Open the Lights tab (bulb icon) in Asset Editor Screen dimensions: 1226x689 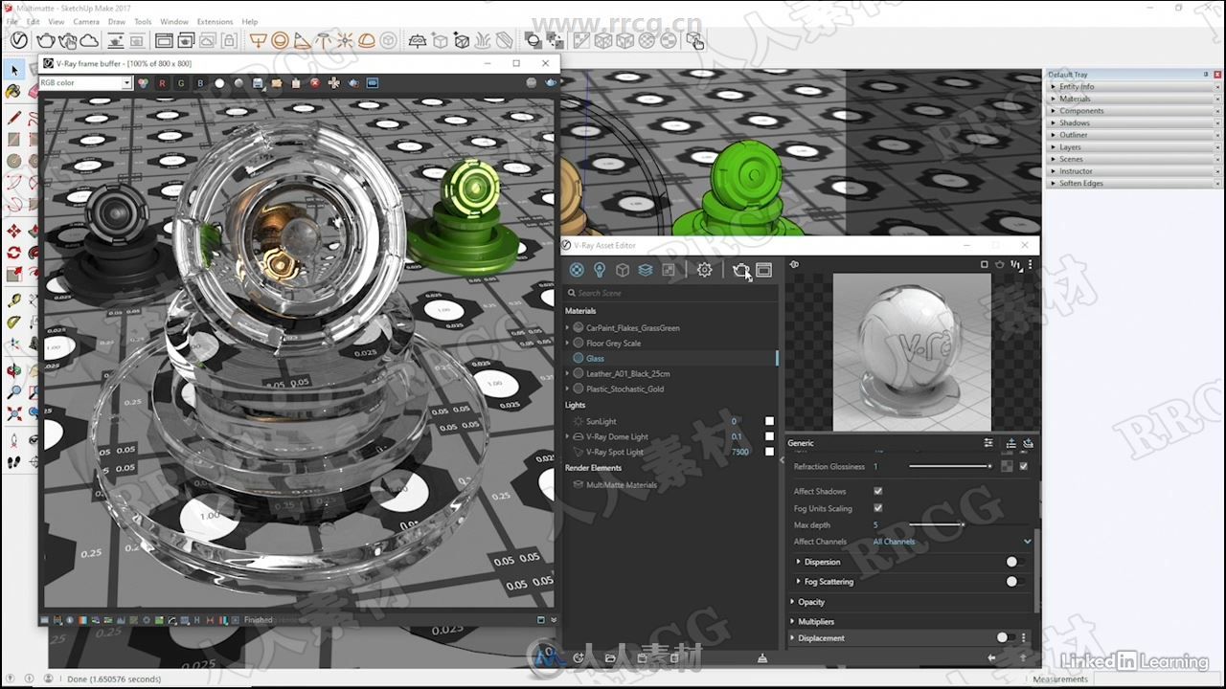click(x=600, y=270)
